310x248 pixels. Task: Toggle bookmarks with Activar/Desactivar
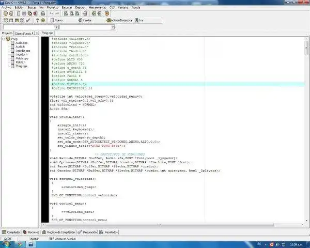120,20
